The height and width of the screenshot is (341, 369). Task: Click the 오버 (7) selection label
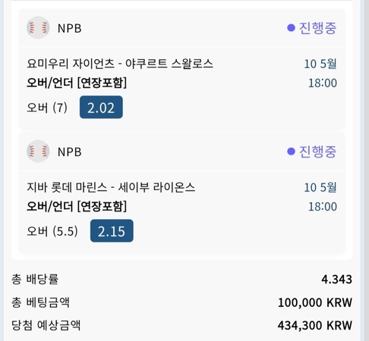click(47, 108)
